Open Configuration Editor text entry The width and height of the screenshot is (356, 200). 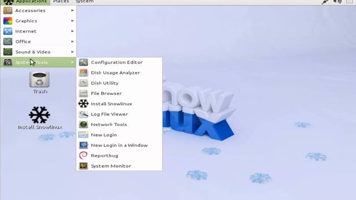117,62
